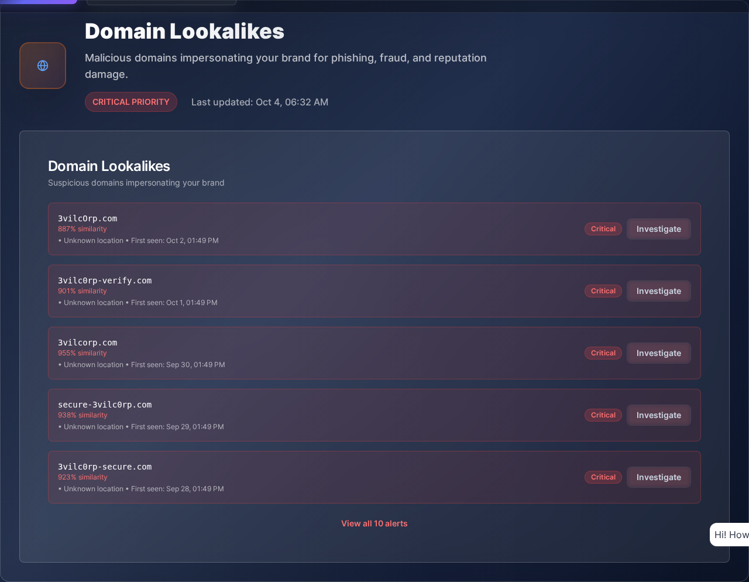Click the 938% similarity label

point(83,415)
